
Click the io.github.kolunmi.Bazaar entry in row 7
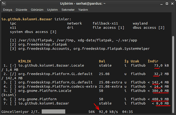click(x=44, y=103)
